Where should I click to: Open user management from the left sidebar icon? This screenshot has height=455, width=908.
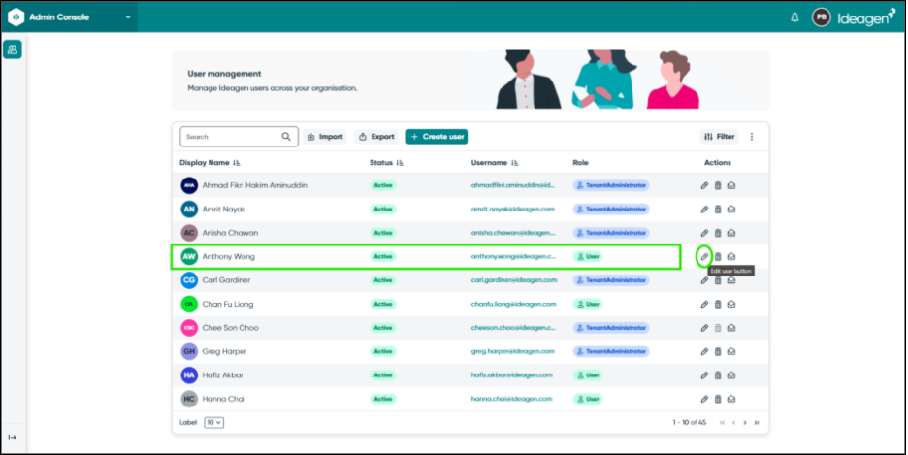click(13, 49)
